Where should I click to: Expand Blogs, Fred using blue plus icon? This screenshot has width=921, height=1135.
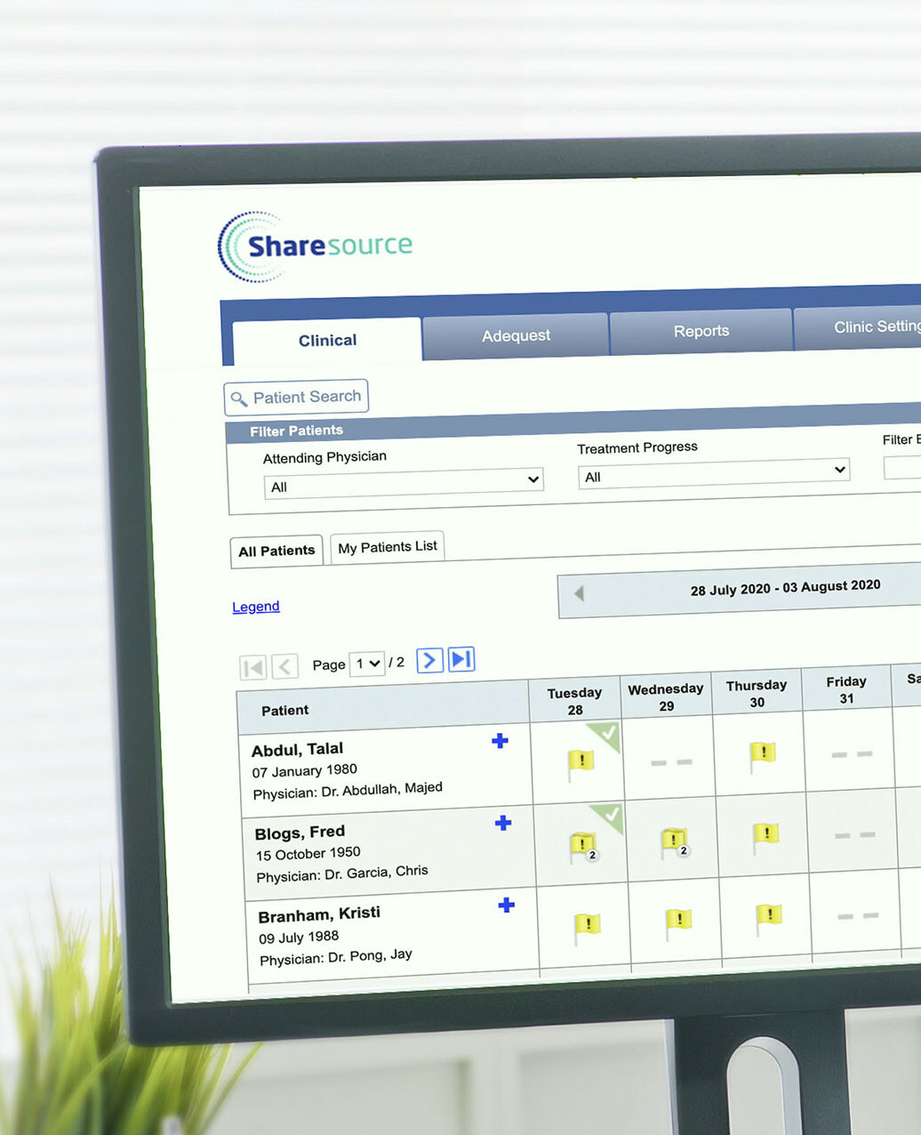click(503, 823)
